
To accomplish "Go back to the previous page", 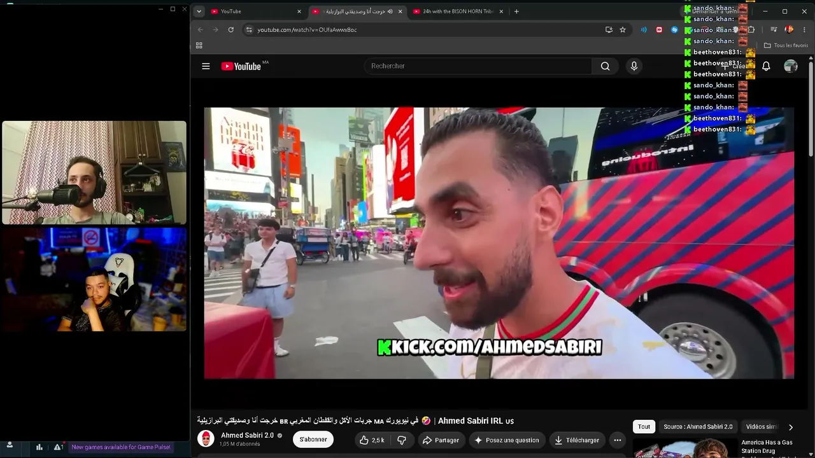I will tap(200, 29).
